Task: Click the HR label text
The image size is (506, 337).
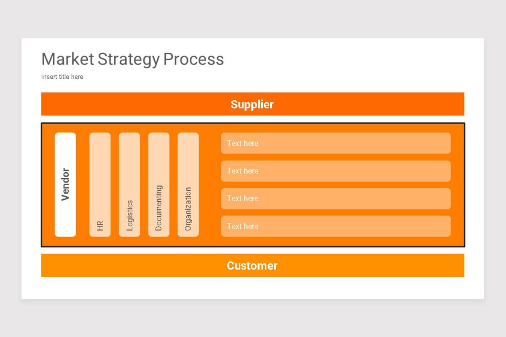Action: click(100, 226)
